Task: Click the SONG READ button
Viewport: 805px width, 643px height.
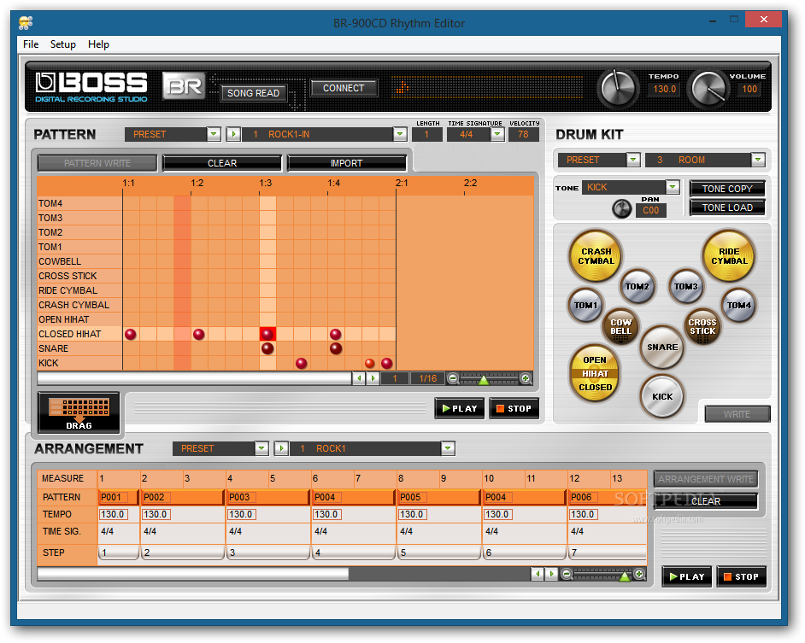Action: pyautogui.click(x=254, y=93)
